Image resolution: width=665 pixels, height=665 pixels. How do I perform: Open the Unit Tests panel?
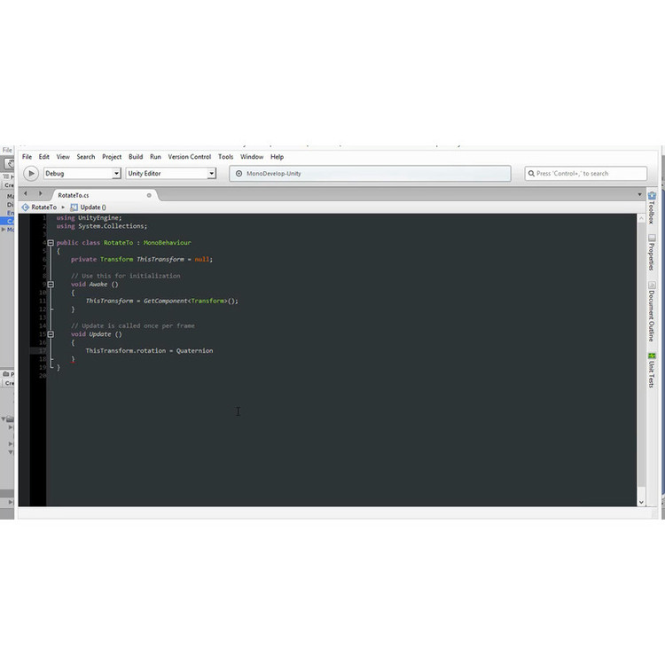pyautogui.click(x=651, y=369)
